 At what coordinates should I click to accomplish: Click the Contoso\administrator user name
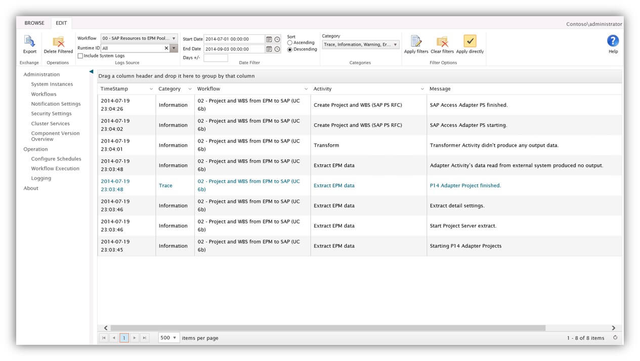[594, 24]
